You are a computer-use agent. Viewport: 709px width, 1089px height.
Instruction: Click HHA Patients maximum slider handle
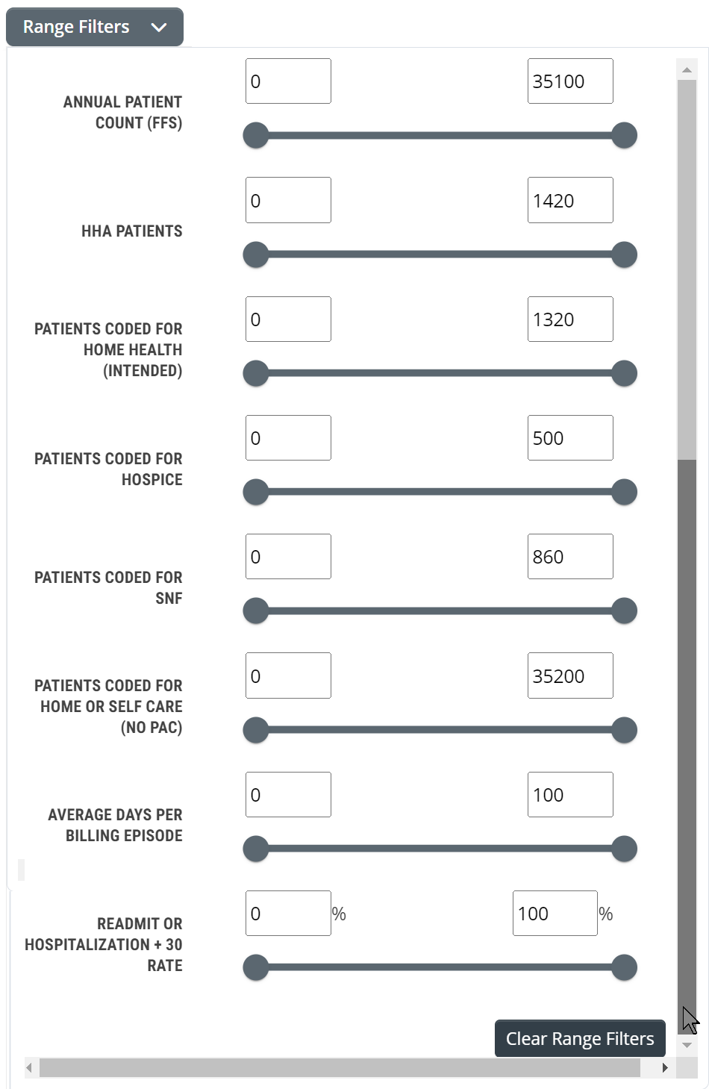(x=624, y=255)
